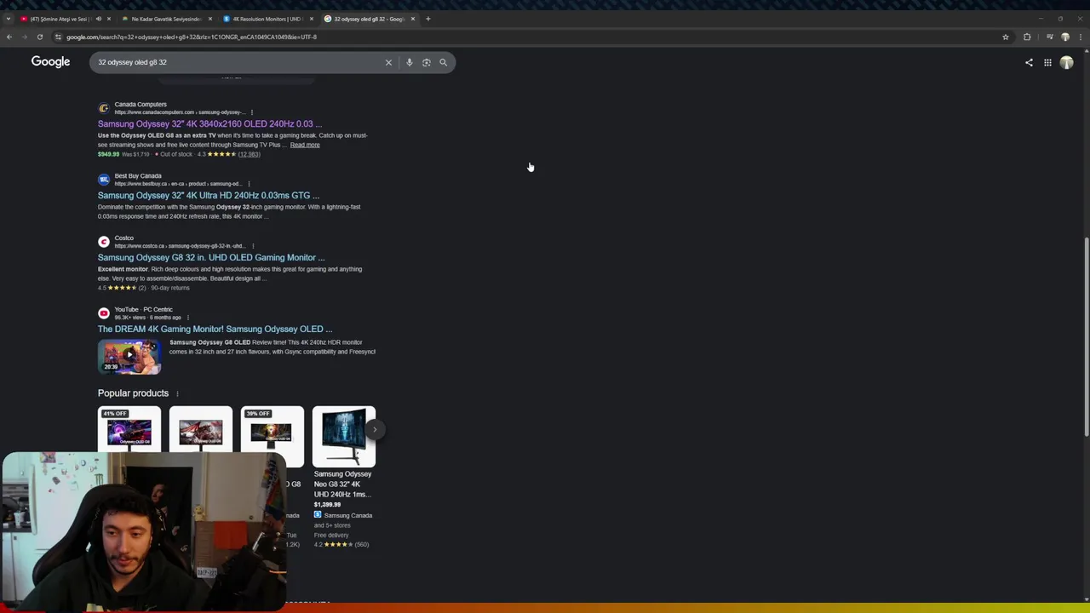
Task: Open Chrome extensions puzzle icon
Action: [x=1027, y=37]
